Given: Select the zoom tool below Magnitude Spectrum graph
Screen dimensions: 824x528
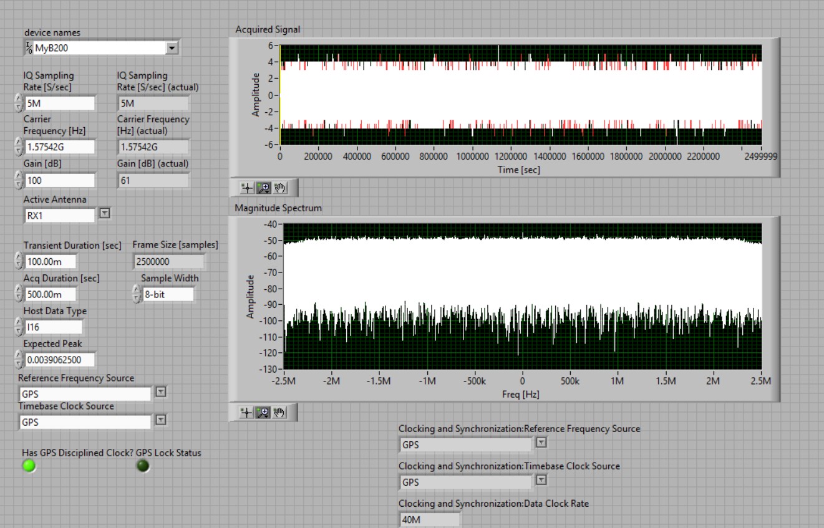Looking at the screenshot, I should point(263,412).
